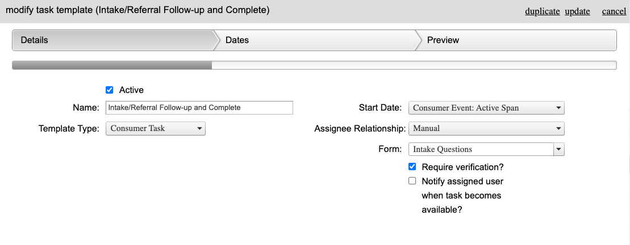Click the Form combo box arrow button

[559, 149]
